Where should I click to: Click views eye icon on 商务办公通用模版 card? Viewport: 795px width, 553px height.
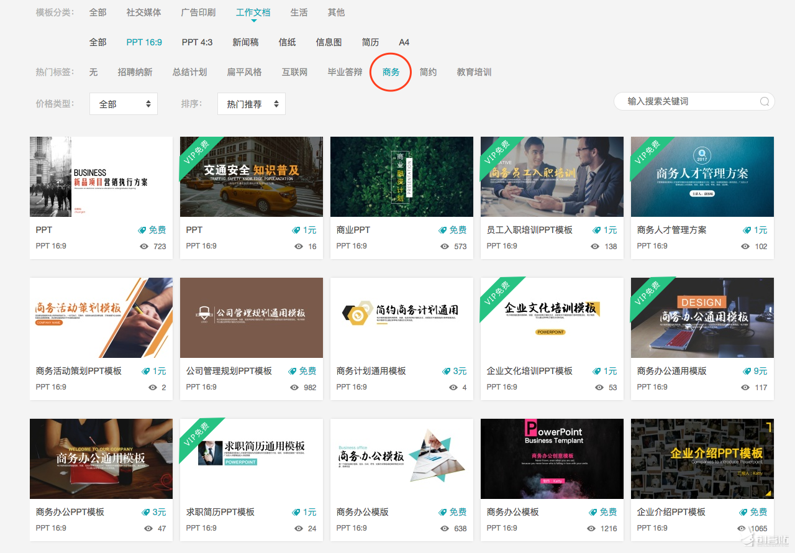click(x=745, y=387)
